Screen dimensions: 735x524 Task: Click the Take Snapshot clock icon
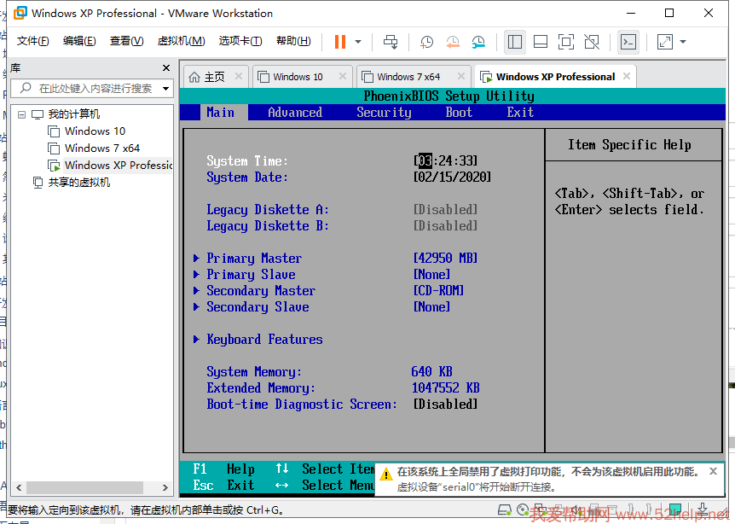tap(426, 42)
